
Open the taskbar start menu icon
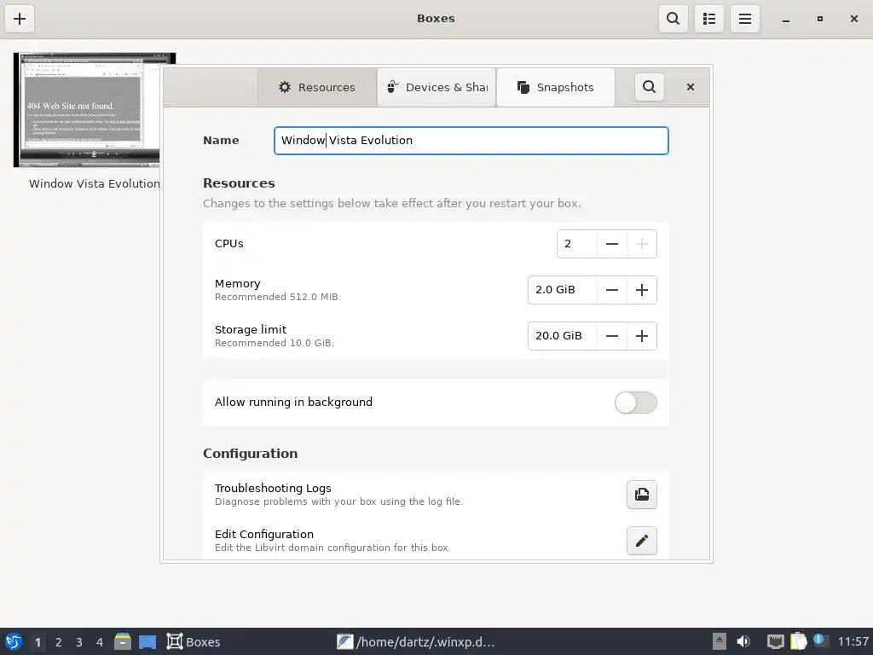14,641
